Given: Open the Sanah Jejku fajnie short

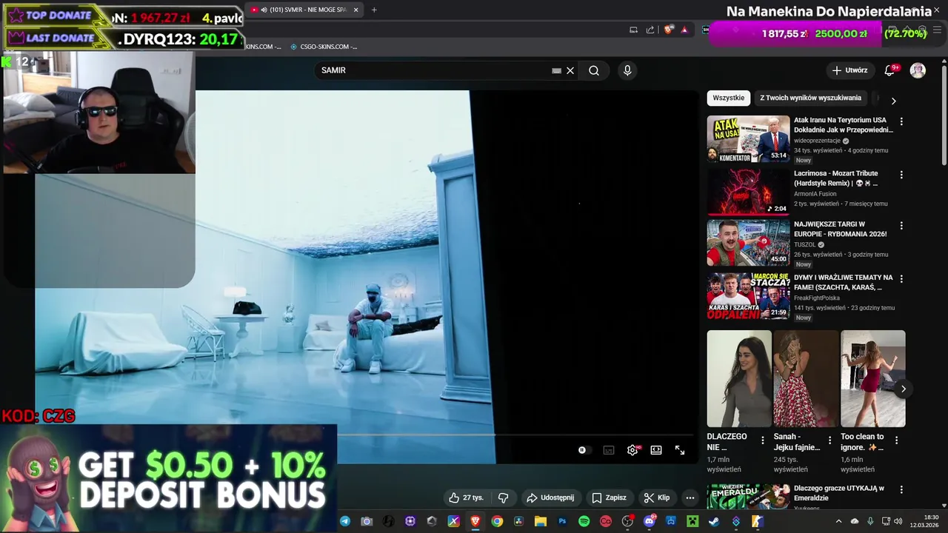Looking at the screenshot, I should click(x=806, y=378).
